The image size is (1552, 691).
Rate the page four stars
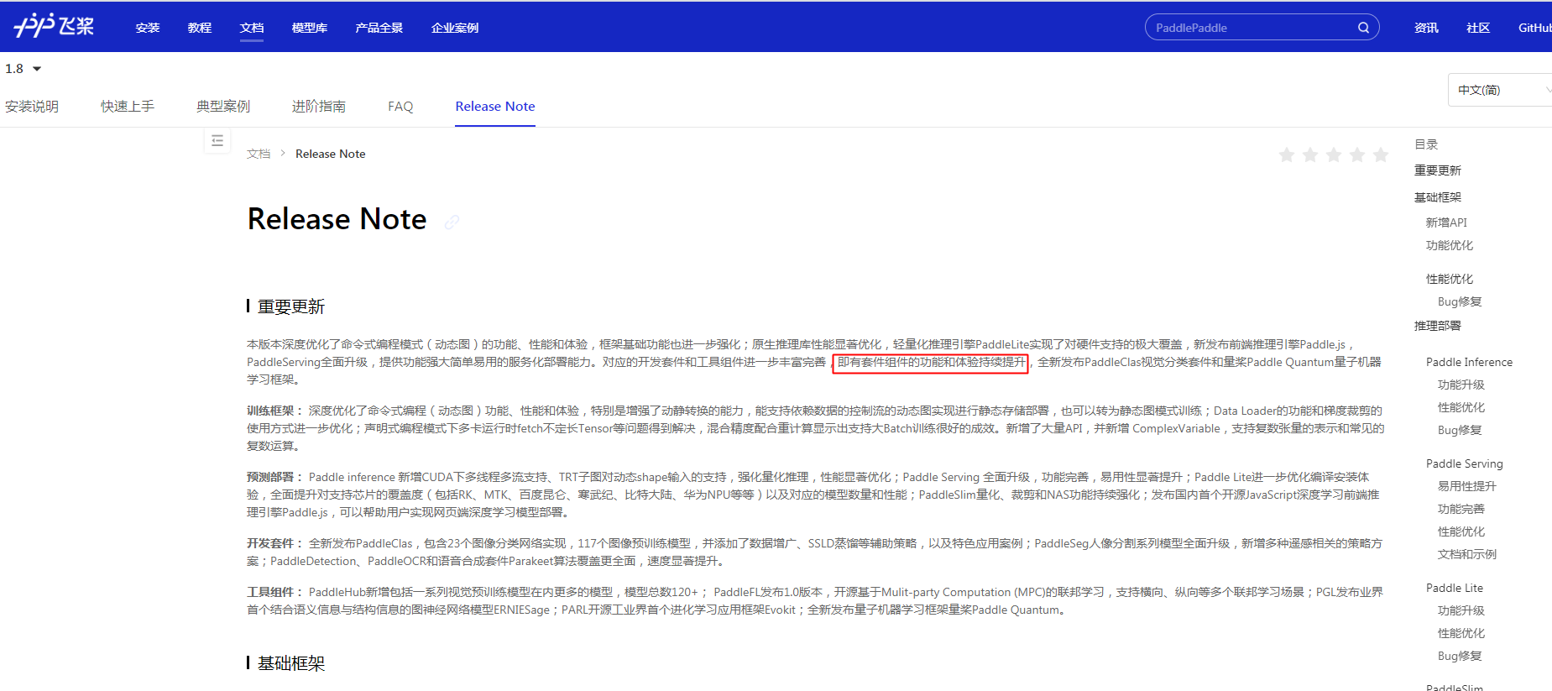[x=1356, y=154]
